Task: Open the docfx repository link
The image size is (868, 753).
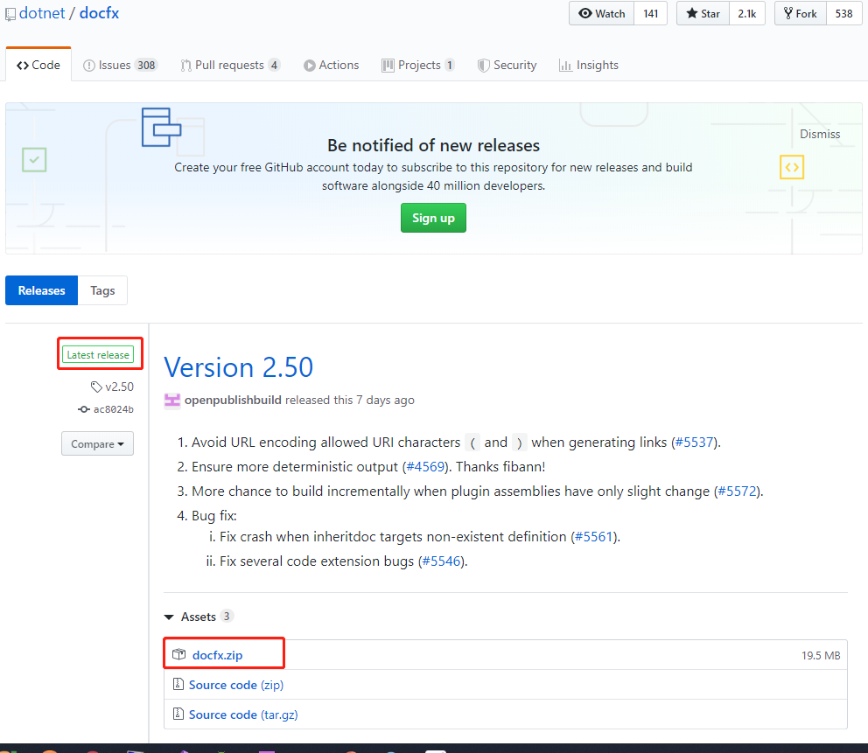Action: pyautogui.click(x=99, y=13)
